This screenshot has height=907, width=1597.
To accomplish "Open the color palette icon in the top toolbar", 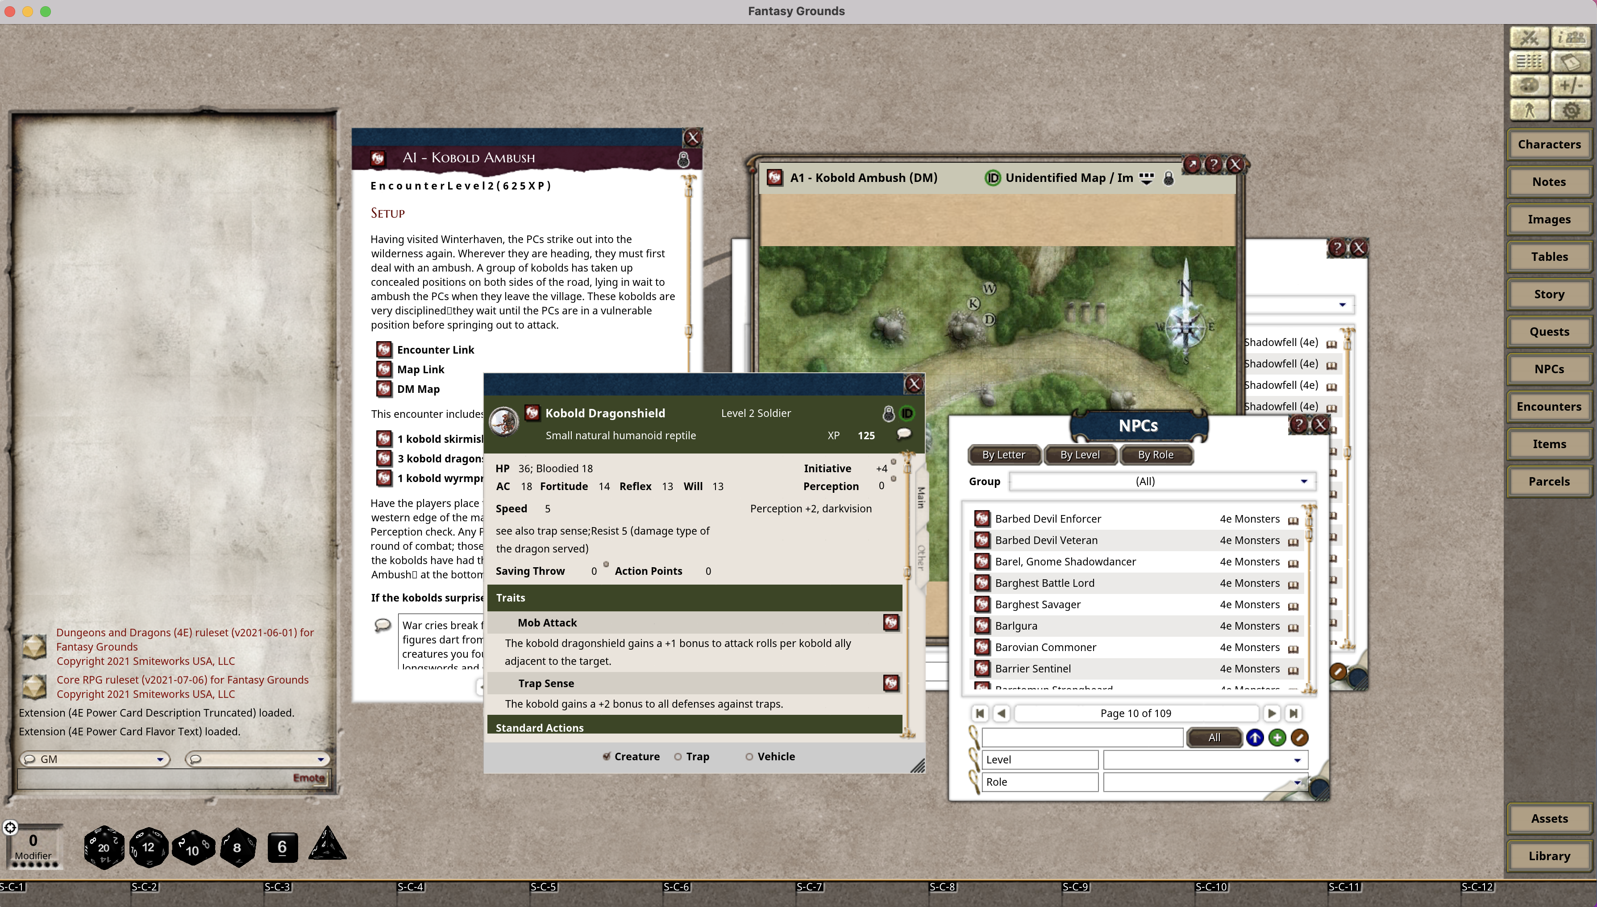I will point(1528,86).
